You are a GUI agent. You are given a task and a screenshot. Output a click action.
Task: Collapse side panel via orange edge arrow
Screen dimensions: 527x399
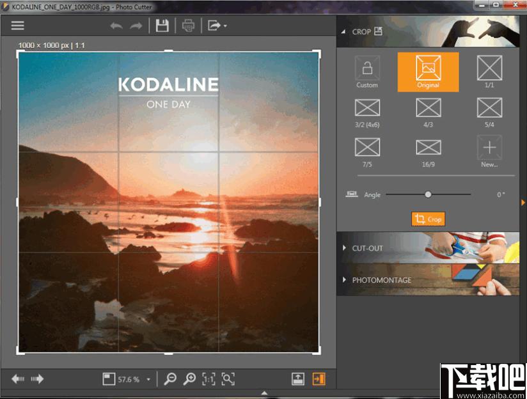pos(523,202)
